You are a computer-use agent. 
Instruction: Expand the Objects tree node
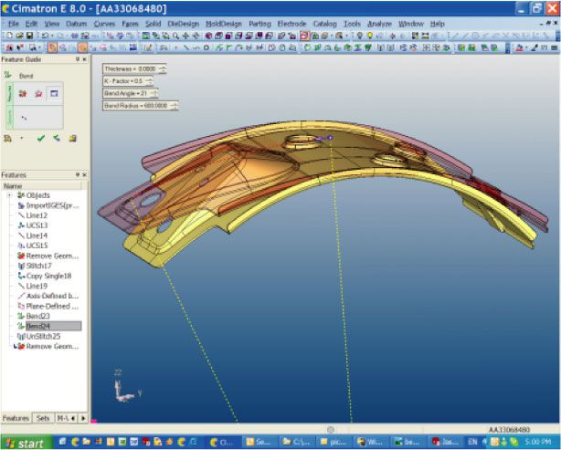click(x=10, y=195)
